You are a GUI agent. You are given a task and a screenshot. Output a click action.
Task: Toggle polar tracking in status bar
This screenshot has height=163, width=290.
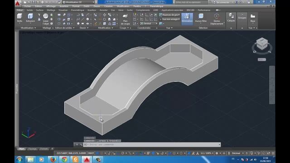123,153
